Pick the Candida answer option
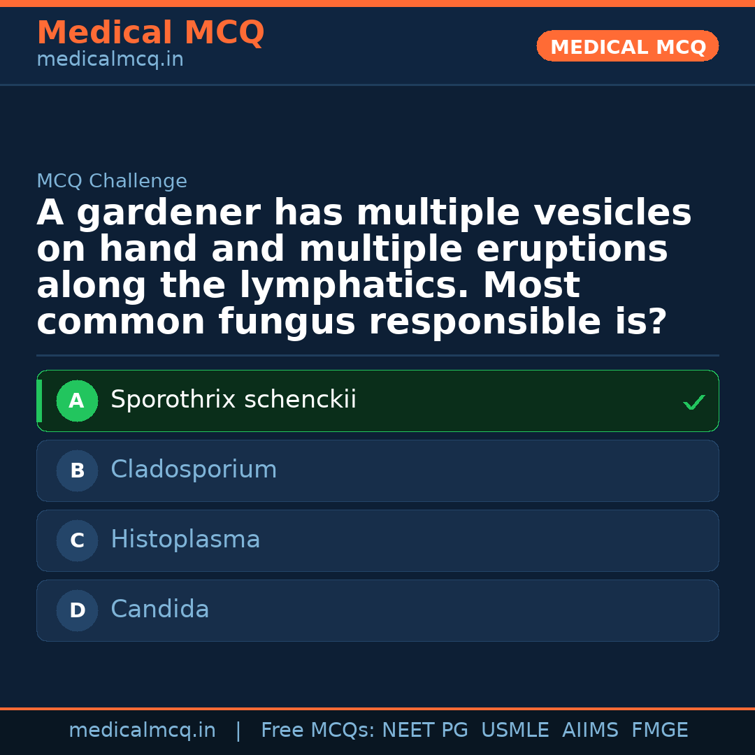Image resolution: width=755 pixels, height=755 pixels. tap(160, 610)
